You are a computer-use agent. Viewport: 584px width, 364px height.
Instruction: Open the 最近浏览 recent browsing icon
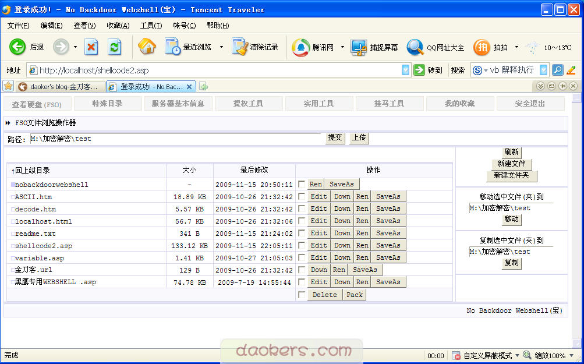pyautogui.click(x=173, y=47)
